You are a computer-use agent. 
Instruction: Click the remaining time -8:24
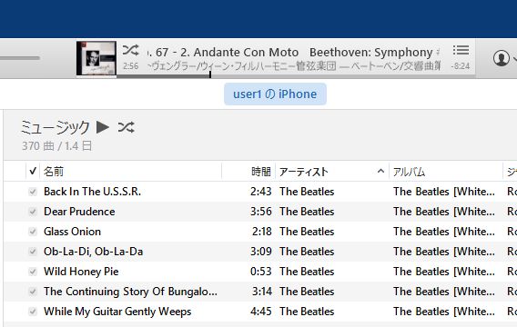[x=461, y=66]
